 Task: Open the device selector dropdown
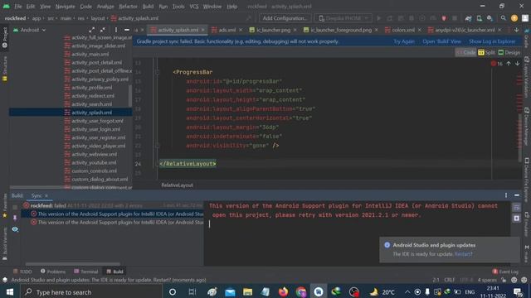pyautogui.click(x=343, y=18)
